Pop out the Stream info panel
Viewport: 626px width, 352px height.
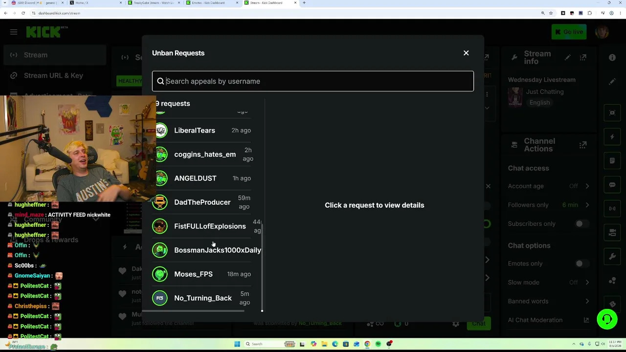583,58
